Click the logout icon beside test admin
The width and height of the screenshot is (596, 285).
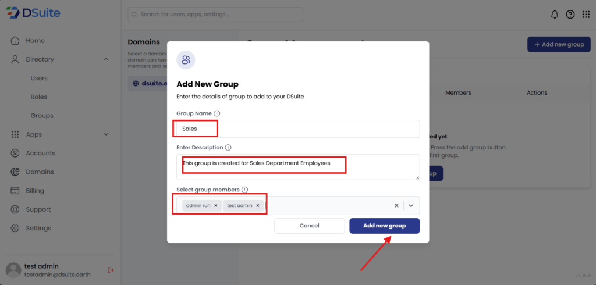[111, 270]
